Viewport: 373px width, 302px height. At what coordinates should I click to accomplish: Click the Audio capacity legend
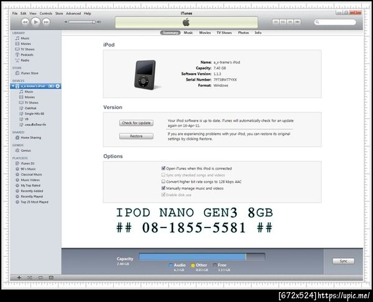pyautogui.click(x=177, y=265)
